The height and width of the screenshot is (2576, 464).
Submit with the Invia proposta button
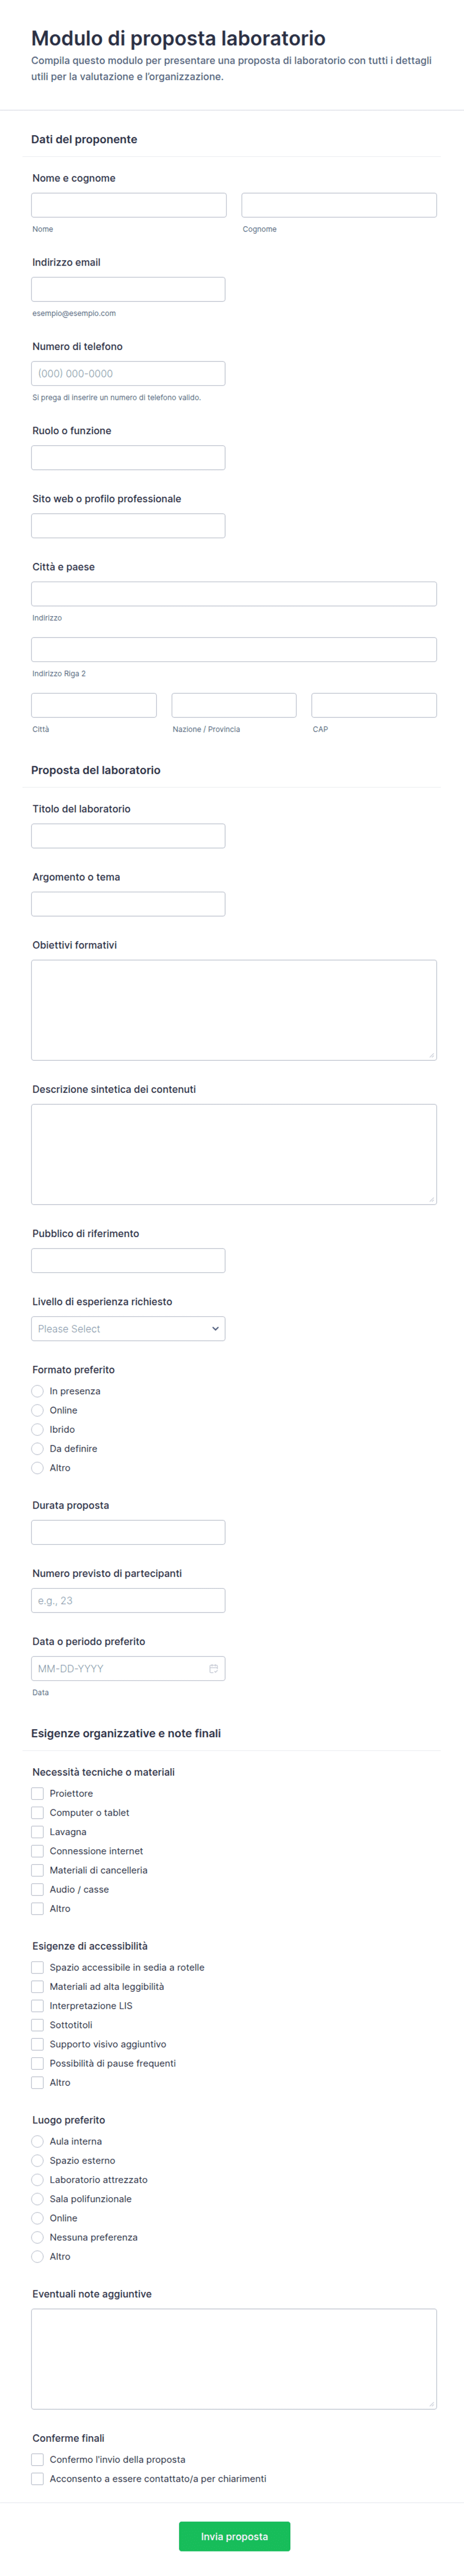[x=234, y=2536]
